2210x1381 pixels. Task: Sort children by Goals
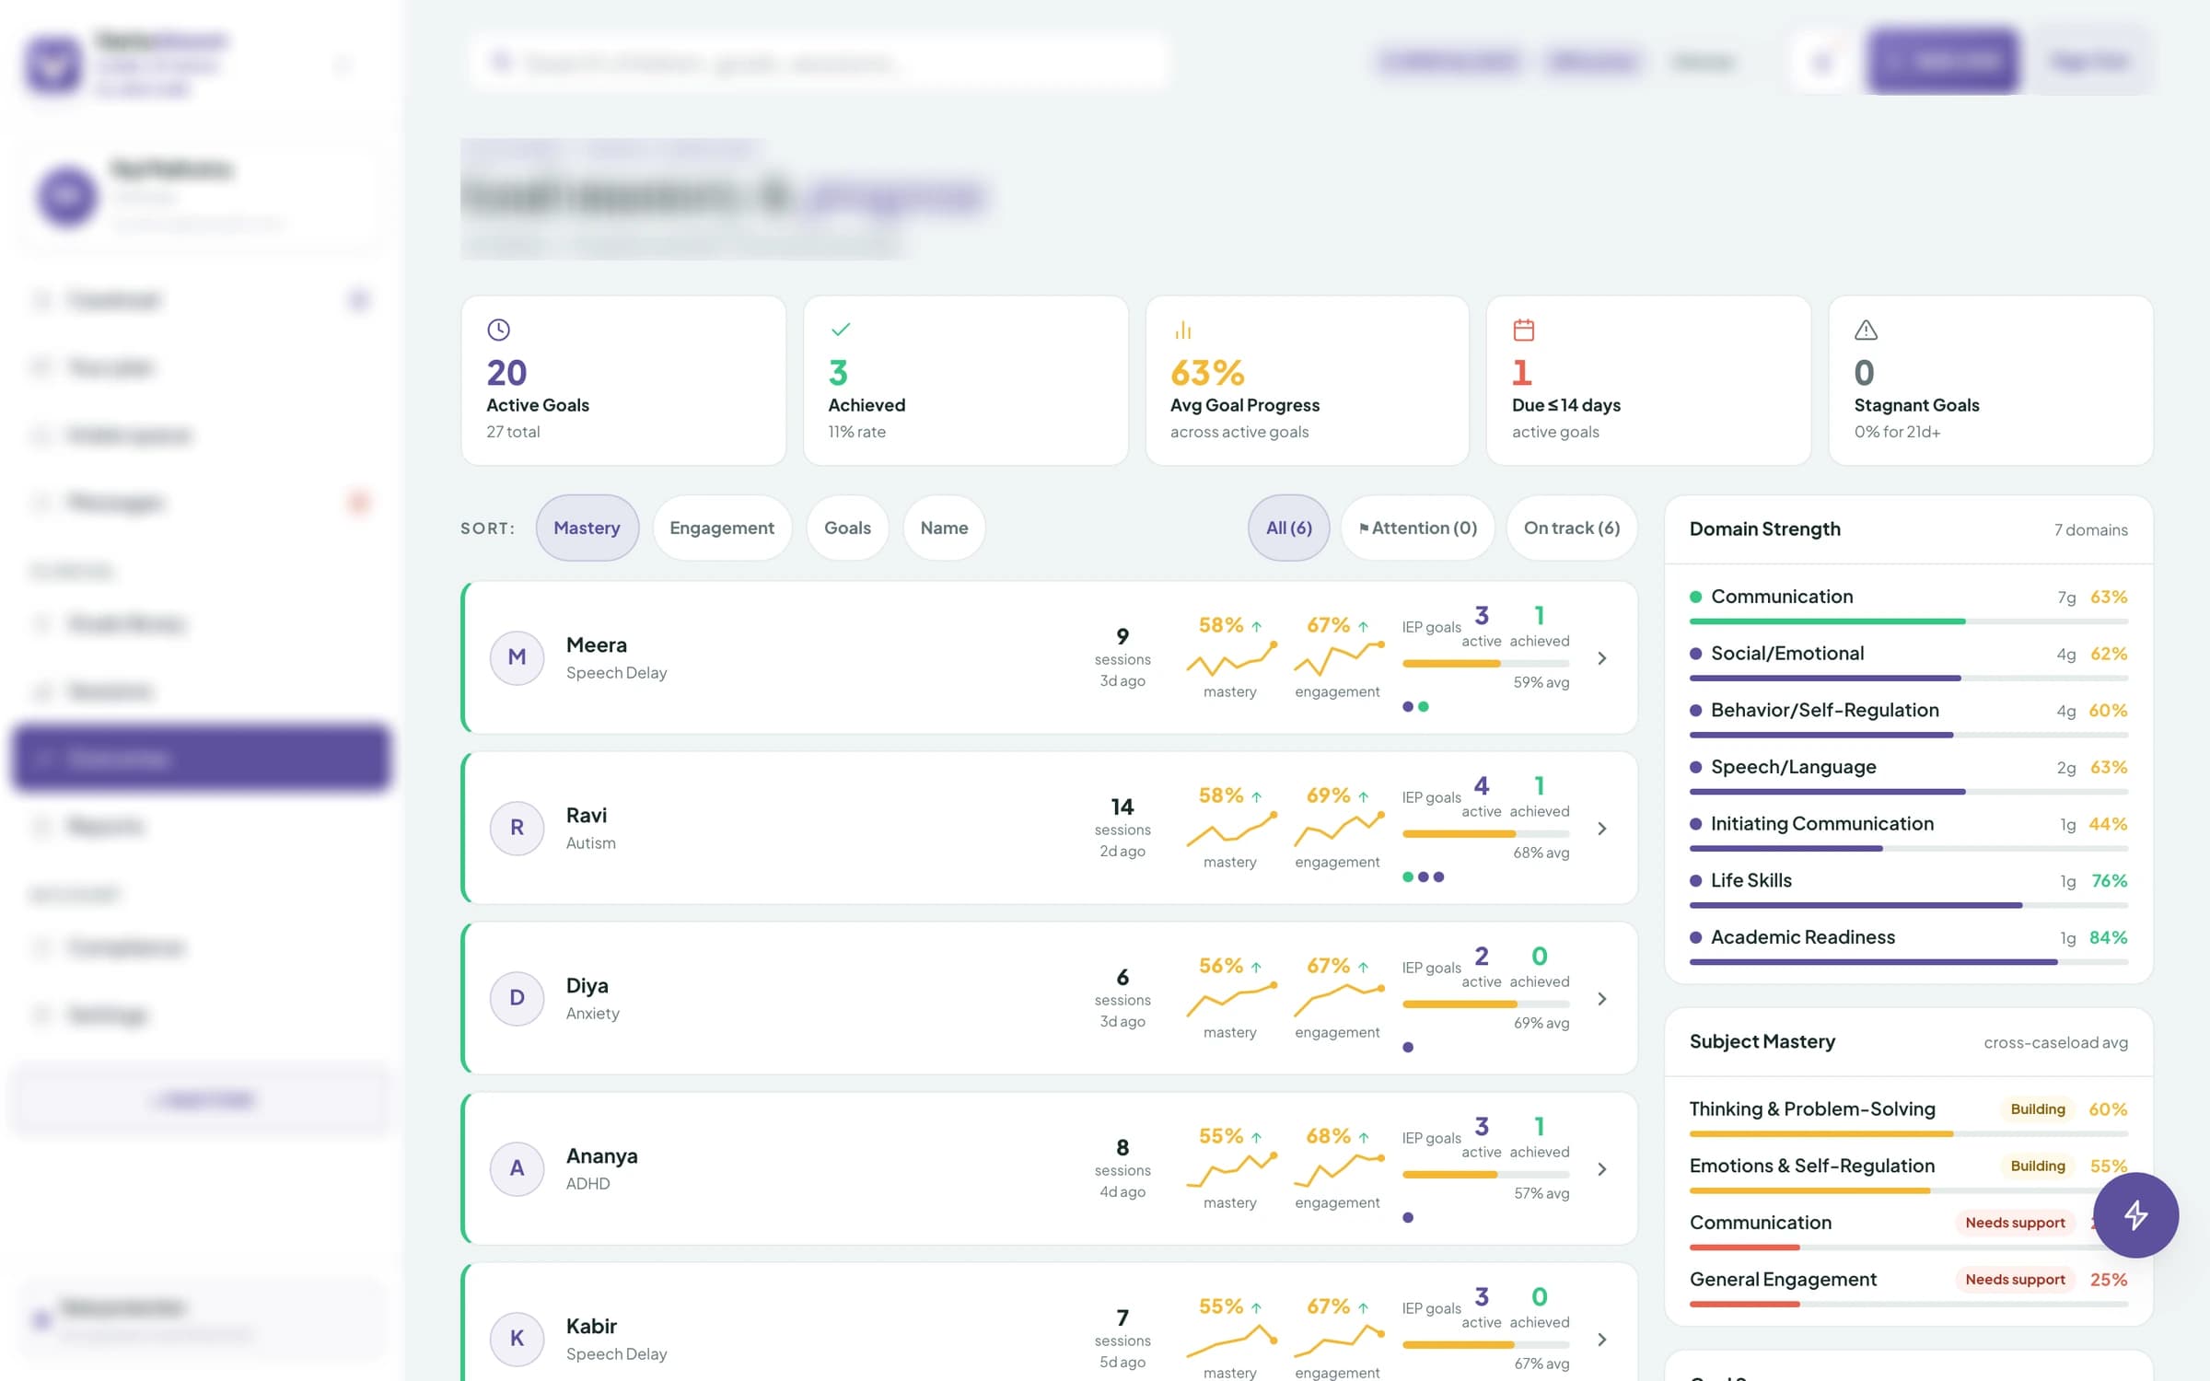(847, 528)
